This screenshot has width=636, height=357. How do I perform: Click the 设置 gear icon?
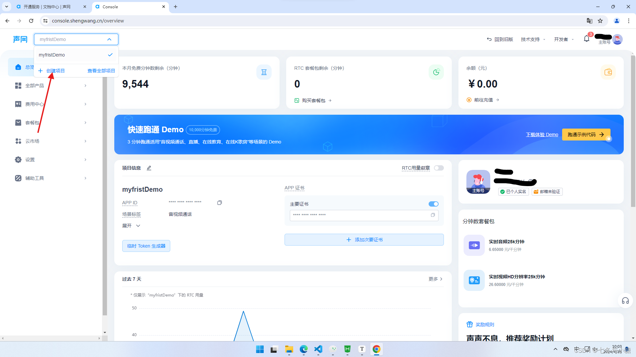pyautogui.click(x=18, y=160)
